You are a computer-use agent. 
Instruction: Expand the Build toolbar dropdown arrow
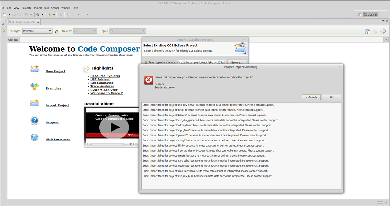coord(31,15)
